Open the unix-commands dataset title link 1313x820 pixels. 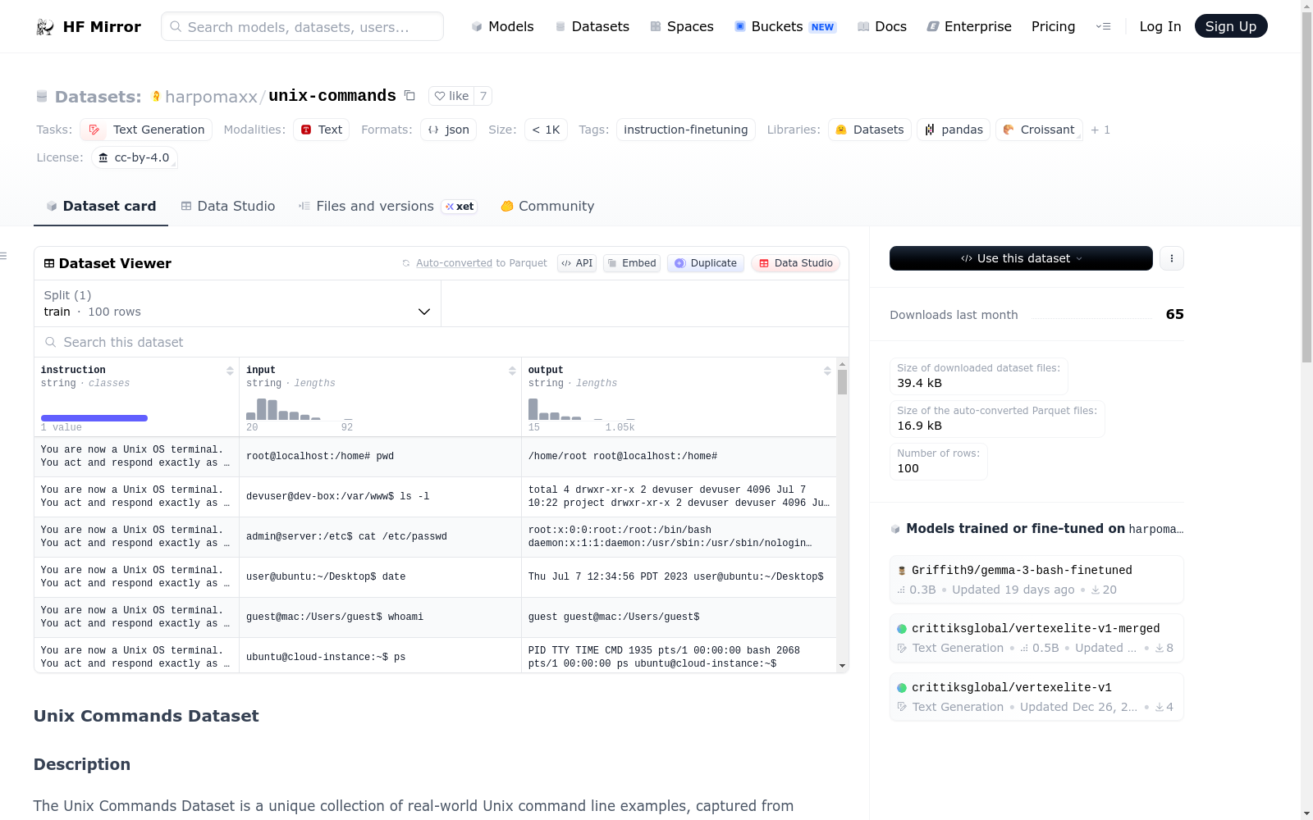[x=332, y=96]
